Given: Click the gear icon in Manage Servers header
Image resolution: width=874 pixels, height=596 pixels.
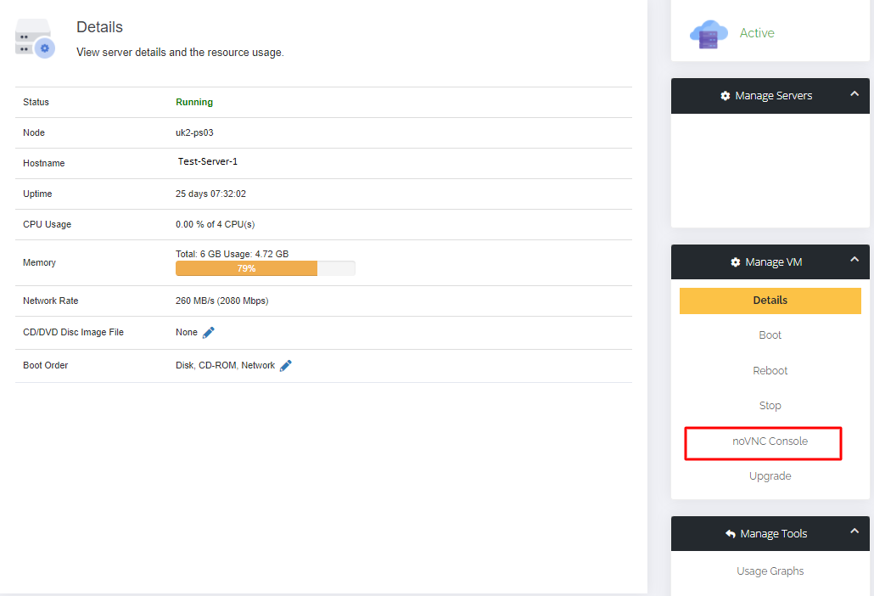Looking at the screenshot, I should [x=726, y=96].
